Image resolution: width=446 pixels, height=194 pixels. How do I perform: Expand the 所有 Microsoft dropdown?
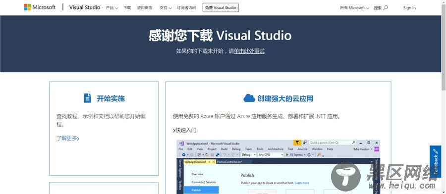(354, 7)
